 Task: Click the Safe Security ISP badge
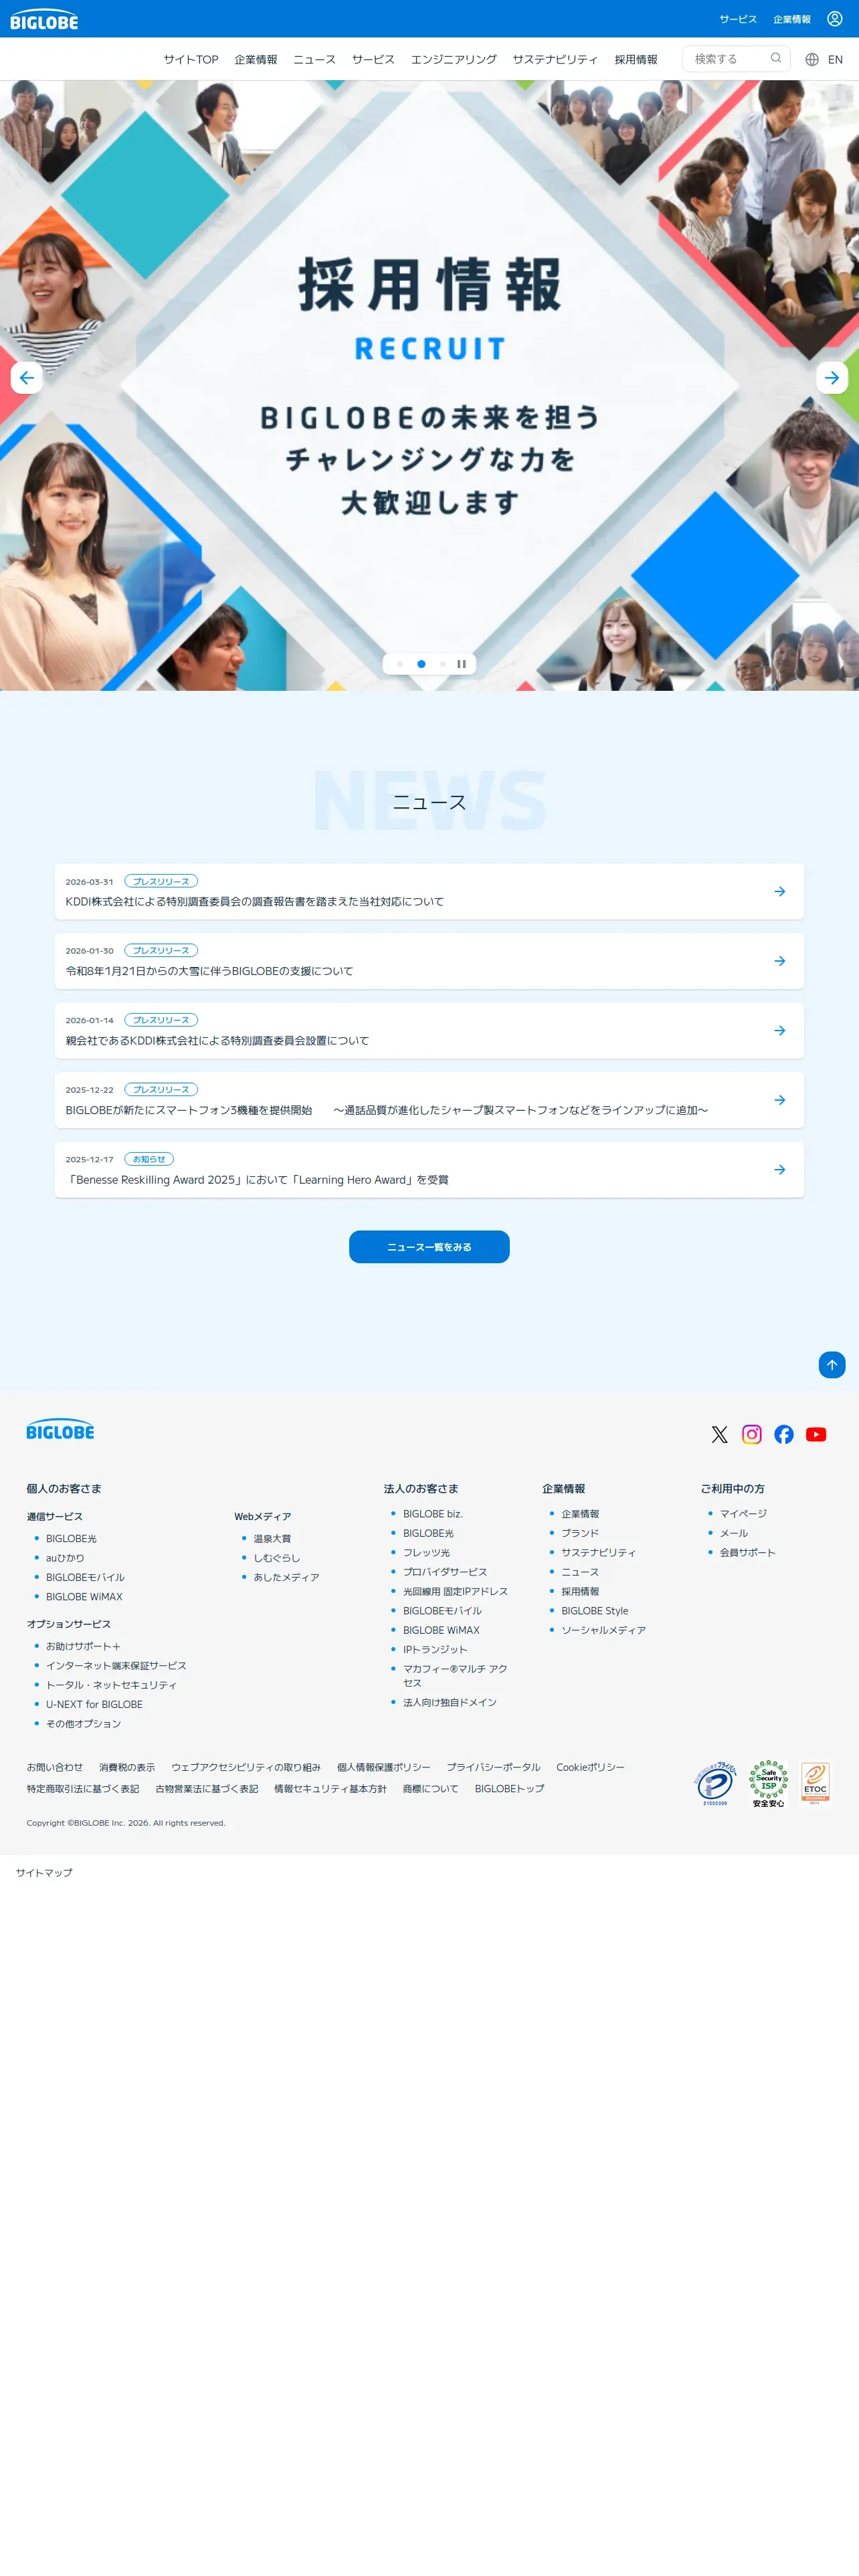[768, 1783]
